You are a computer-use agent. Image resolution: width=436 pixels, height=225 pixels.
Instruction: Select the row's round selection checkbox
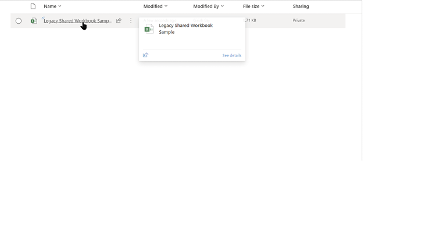coord(19,21)
